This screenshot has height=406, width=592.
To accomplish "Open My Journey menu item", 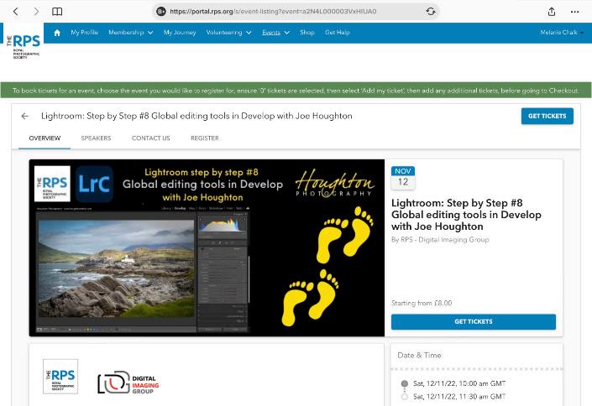I will tap(180, 33).
